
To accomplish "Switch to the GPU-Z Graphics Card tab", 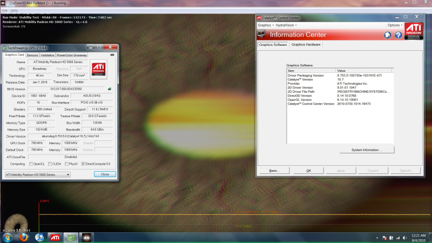I will tap(14, 55).
